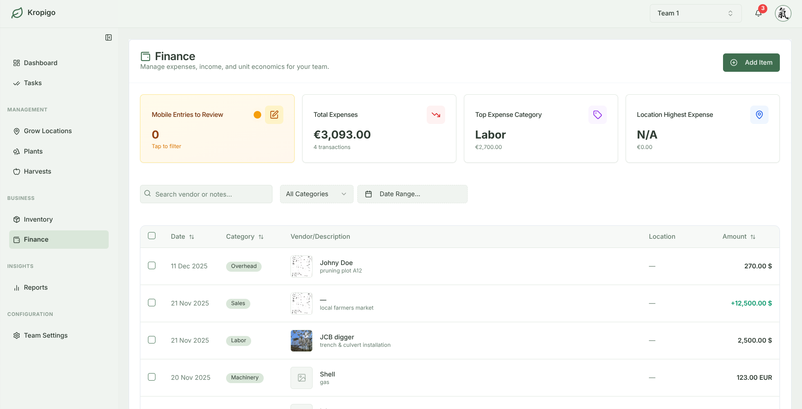Click the Total Expenses trend-down icon
The width and height of the screenshot is (802, 409).
coord(435,115)
